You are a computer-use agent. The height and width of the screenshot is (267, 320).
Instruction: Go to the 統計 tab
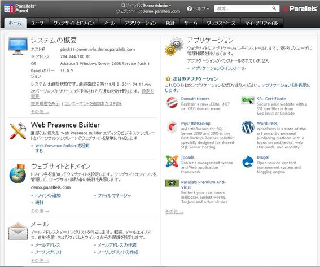coord(170,23)
